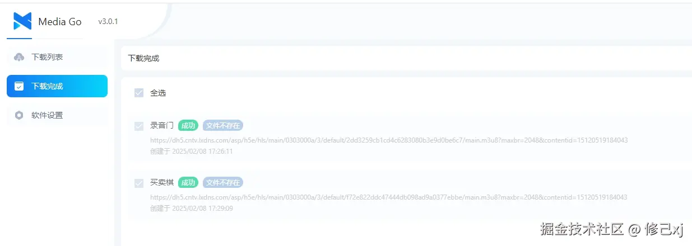Image resolution: width=692 pixels, height=246 pixels.
Task: Click the checkmark box icon for 下载完成
Action: (19, 86)
